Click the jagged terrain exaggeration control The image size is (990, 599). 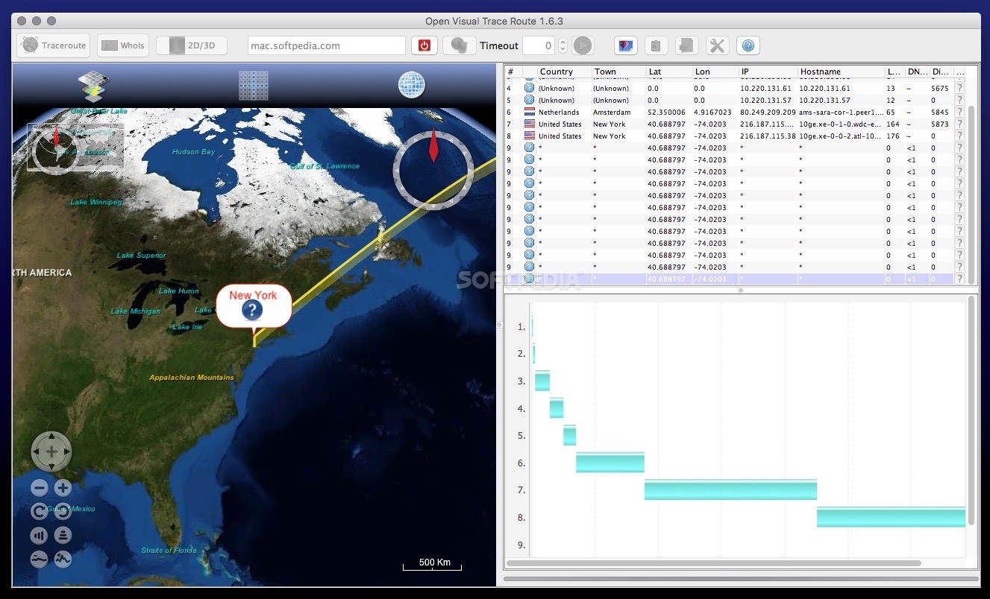(63, 559)
